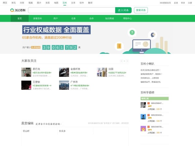Open the 王楚钦 entry title link

36,82
